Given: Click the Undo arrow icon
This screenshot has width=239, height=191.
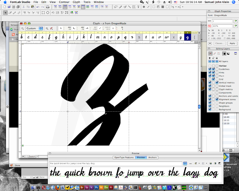Looking at the screenshot, I should point(38,7).
